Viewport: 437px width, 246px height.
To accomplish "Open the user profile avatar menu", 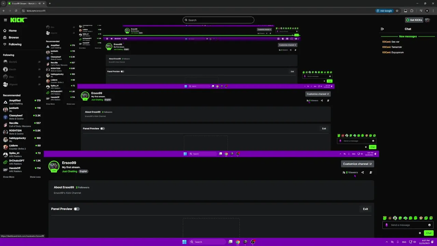I will 427,20.
